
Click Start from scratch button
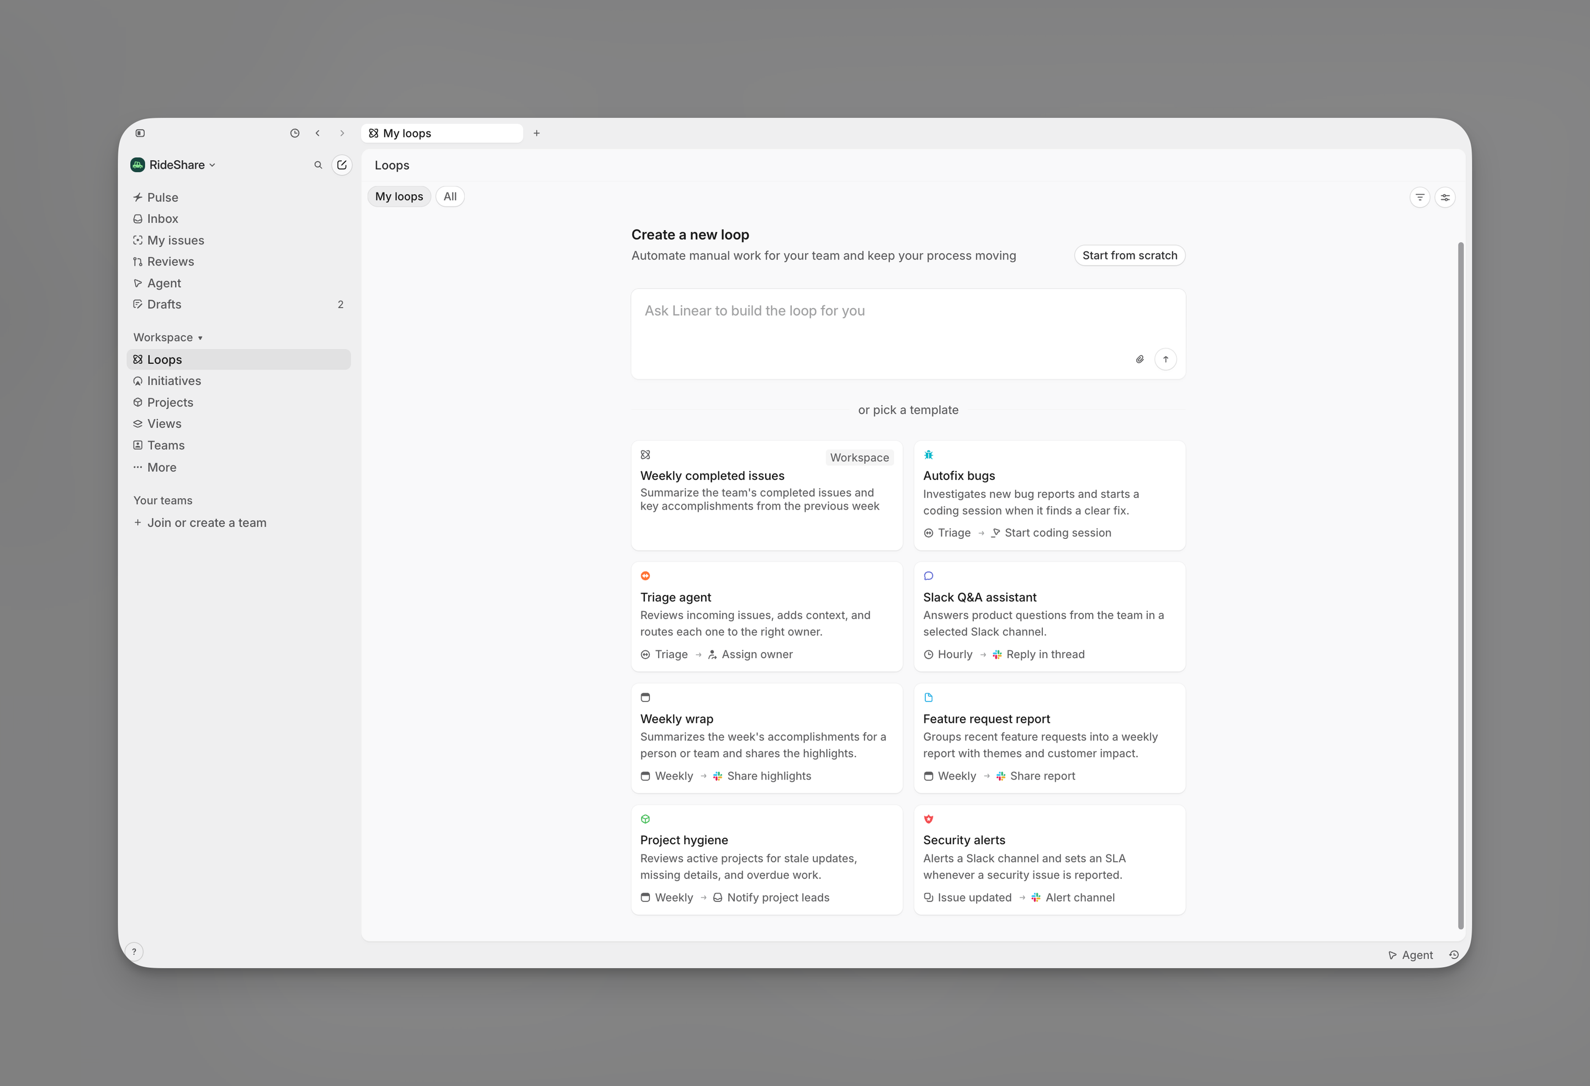[x=1130, y=255]
